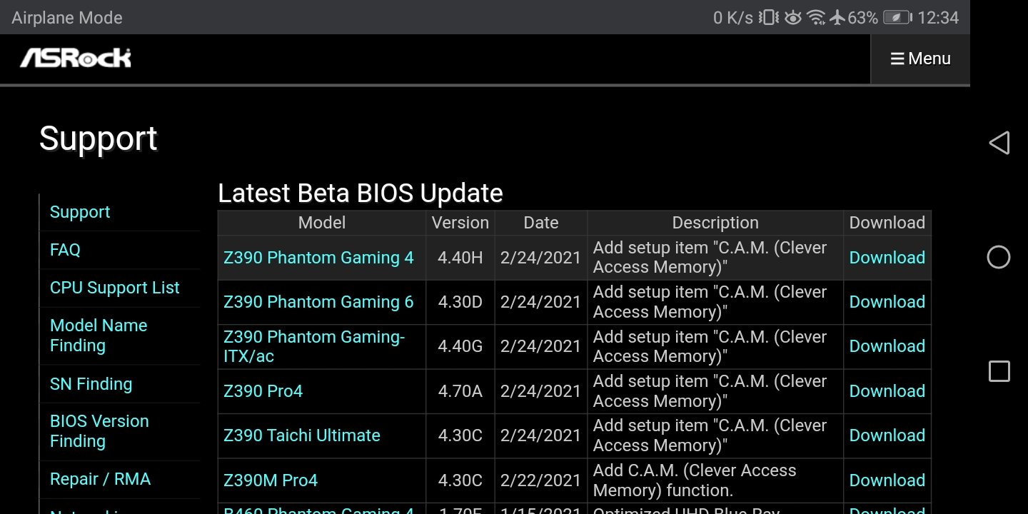Download BIOS for Z390 Pro4
The height and width of the screenshot is (514, 1028).
pos(887,391)
